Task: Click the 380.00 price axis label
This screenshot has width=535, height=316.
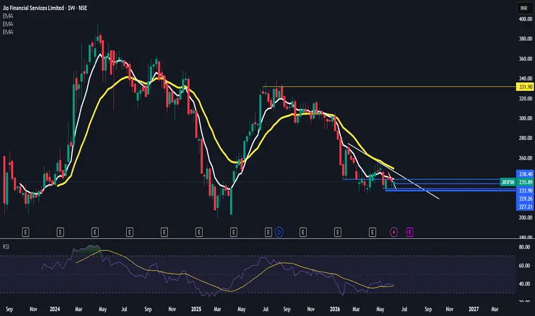Action: 525,39
